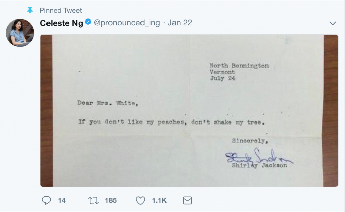This screenshot has width=345, height=212.
Task: Click the 'Dear Mrs. White' line in photo
Action: coord(108,103)
